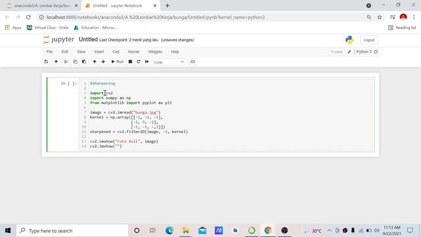Insert a cell below with plus icon
This screenshot has height=237, width=421.
[56, 62]
